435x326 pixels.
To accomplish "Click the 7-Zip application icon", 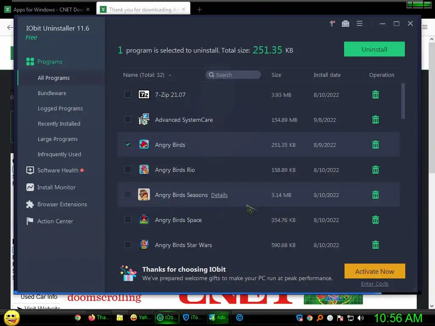I will tap(144, 95).
